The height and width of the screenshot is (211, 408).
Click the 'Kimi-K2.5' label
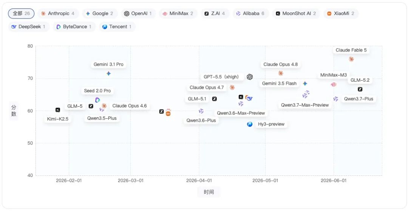pos(58,119)
